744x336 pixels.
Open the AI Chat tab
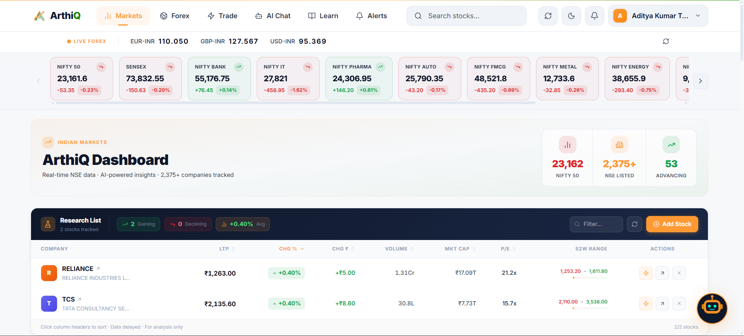click(273, 16)
